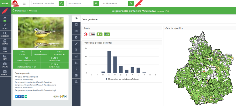Open the Motacilla flava cinereocapilla subspecies
Image resolution: width=236 pixels, height=106 pixels.
click(x=27, y=77)
